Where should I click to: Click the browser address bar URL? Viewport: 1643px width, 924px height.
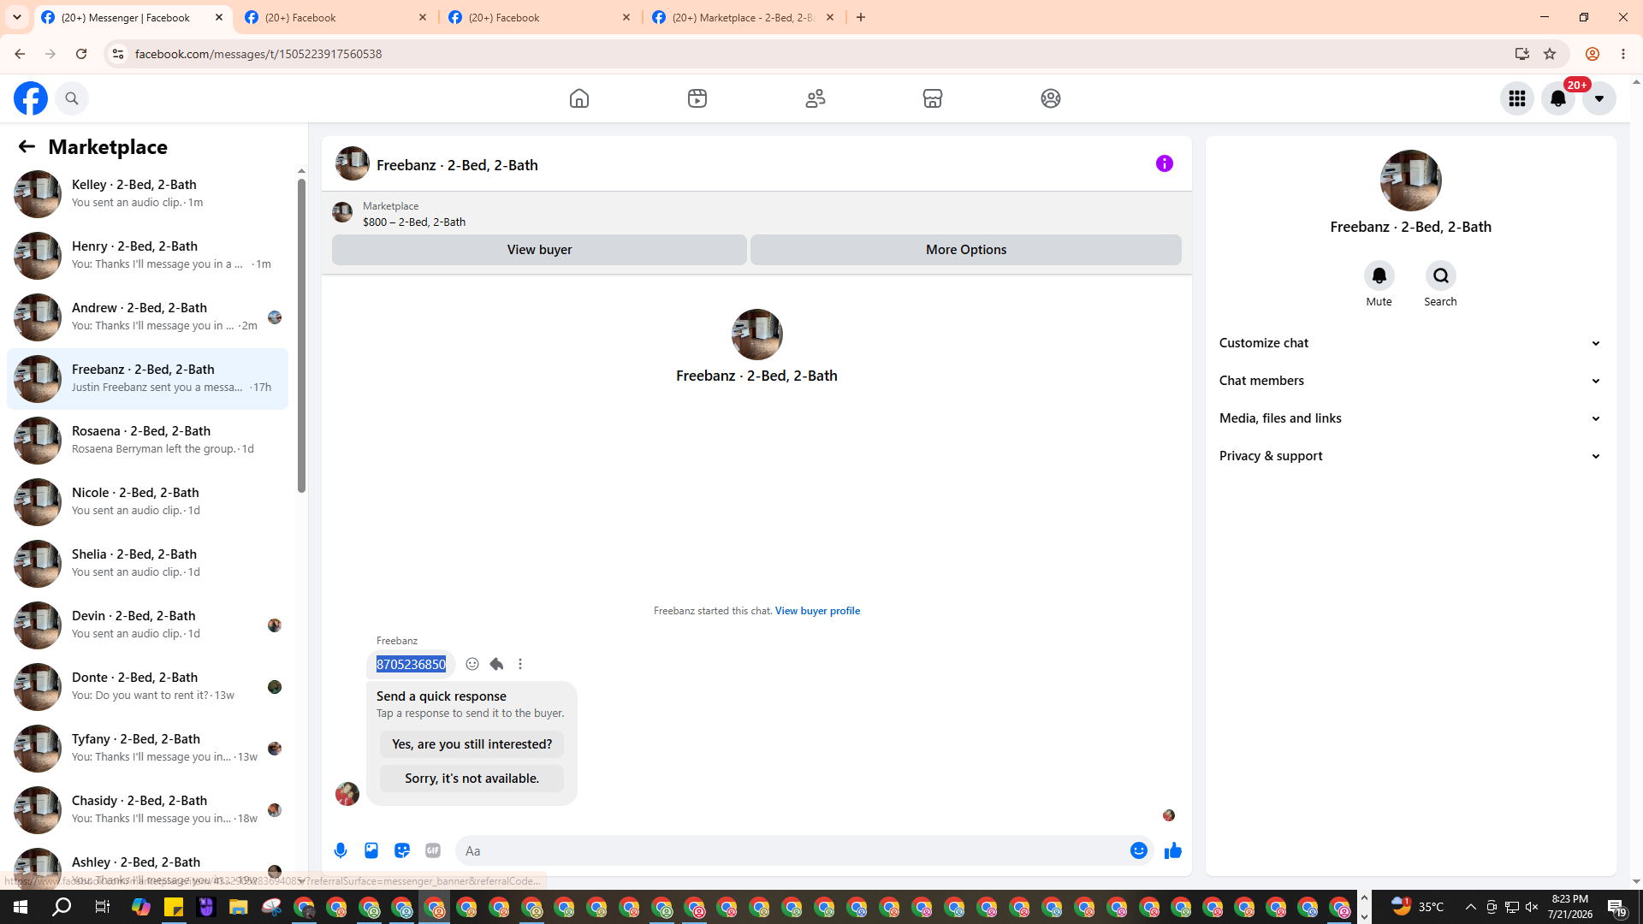258,54
